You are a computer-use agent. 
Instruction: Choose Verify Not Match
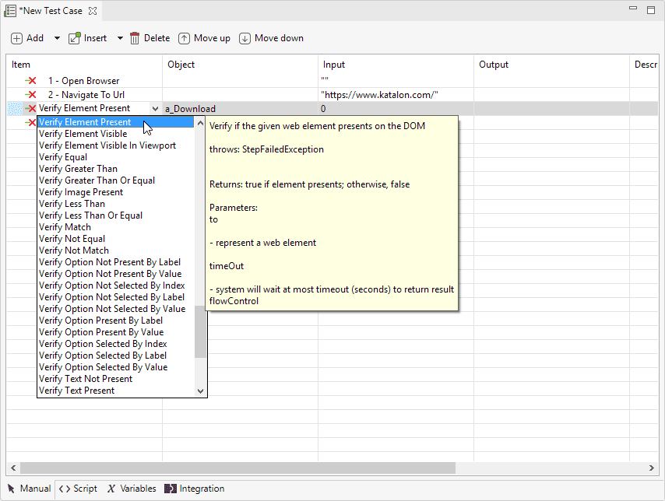pyautogui.click(x=116, y=250)
